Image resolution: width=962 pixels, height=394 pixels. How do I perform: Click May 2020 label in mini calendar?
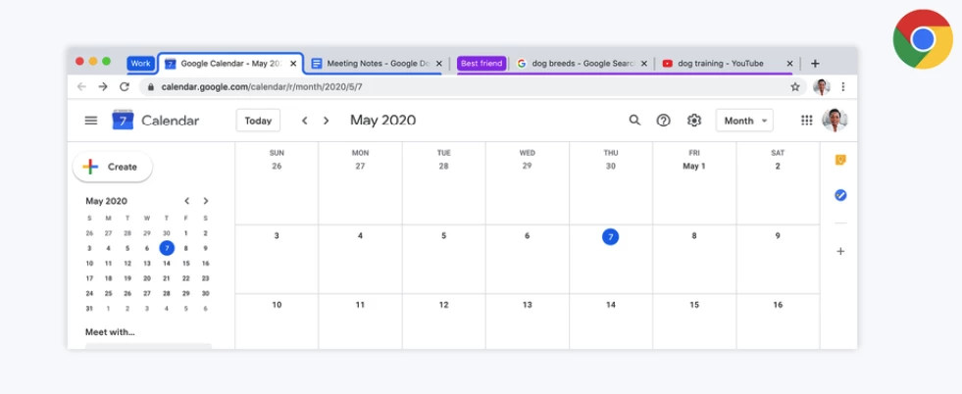pyautogui.click(x=106, y=201)
